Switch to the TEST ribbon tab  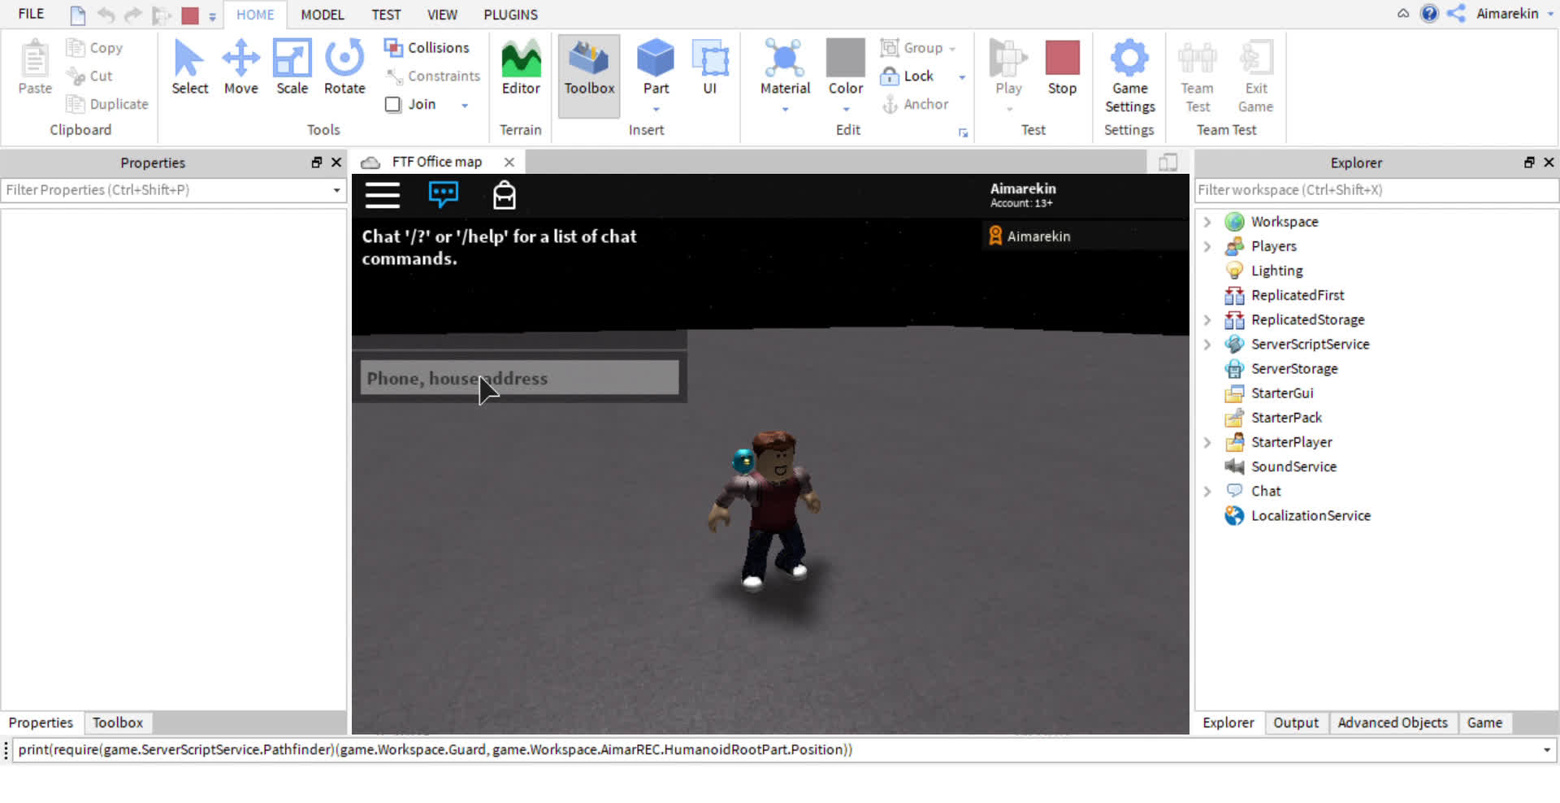[x=386, y=15]
